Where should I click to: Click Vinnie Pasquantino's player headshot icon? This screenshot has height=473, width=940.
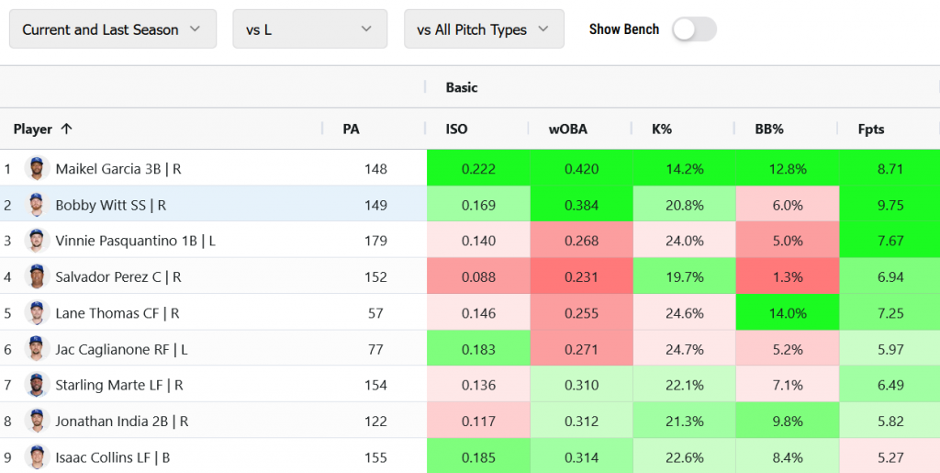[x=37, y=241]
